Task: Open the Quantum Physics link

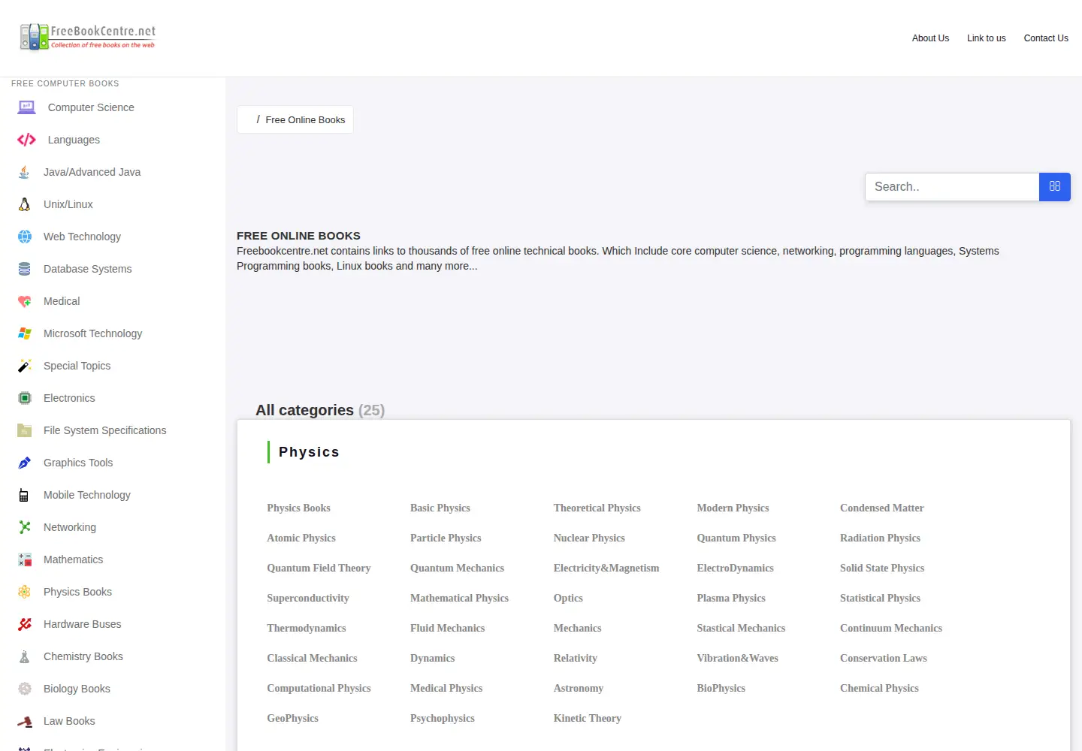Action: click(736, 538)
